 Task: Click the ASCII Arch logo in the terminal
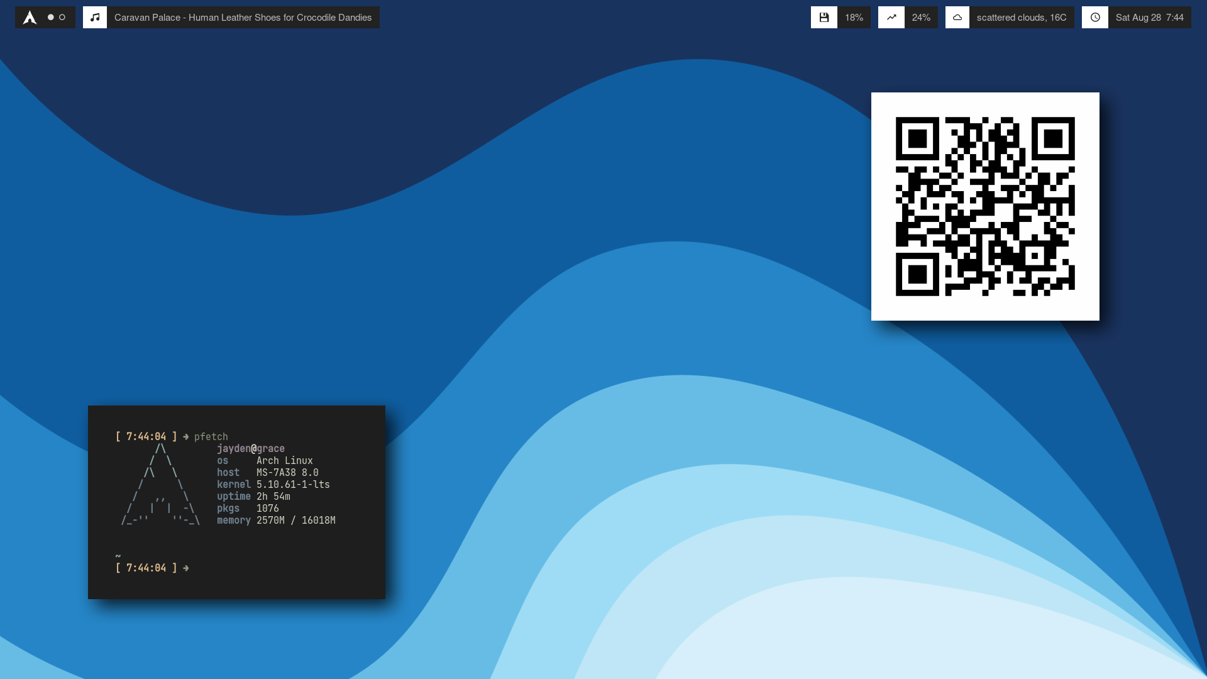tap(161, 485)
